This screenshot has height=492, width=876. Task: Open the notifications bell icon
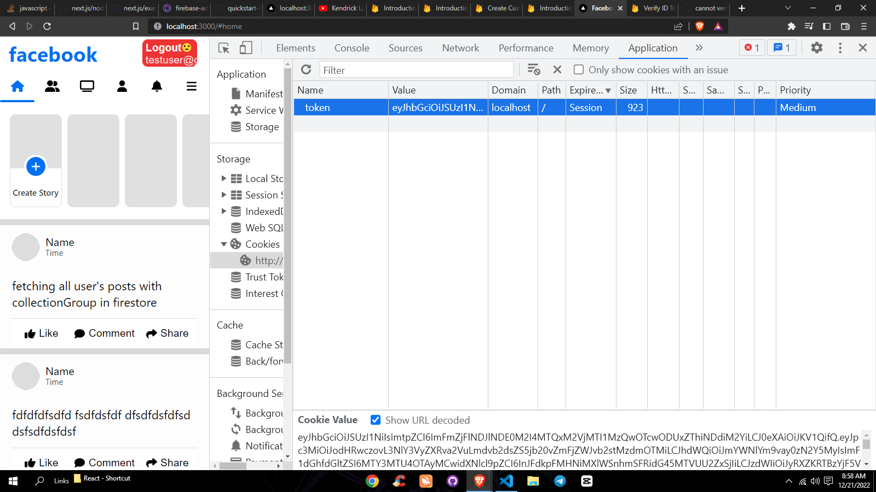click(157, 86)
